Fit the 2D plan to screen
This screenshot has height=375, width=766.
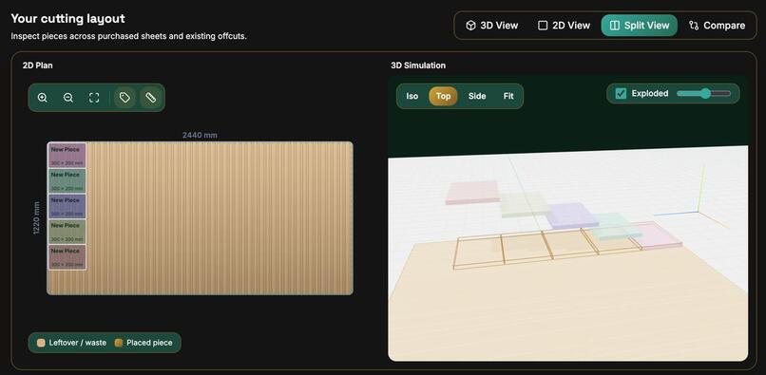[x=94, y=98]
